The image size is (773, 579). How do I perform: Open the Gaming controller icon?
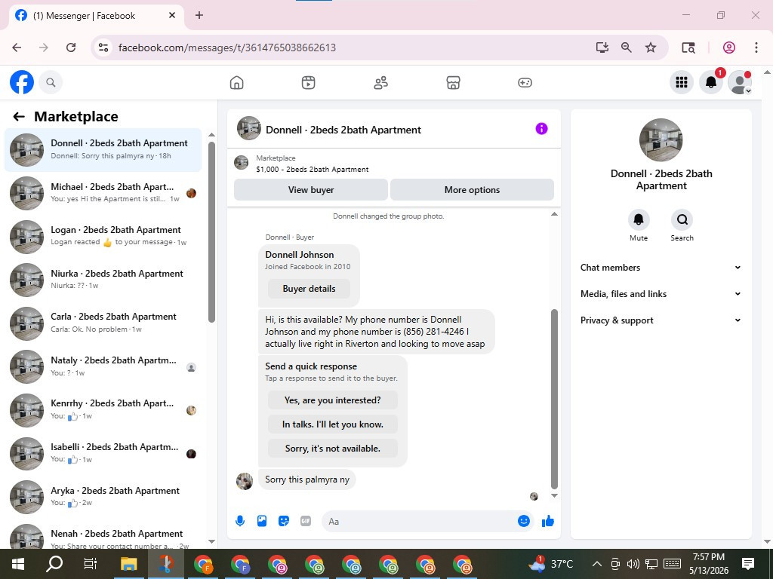[525, 83]
